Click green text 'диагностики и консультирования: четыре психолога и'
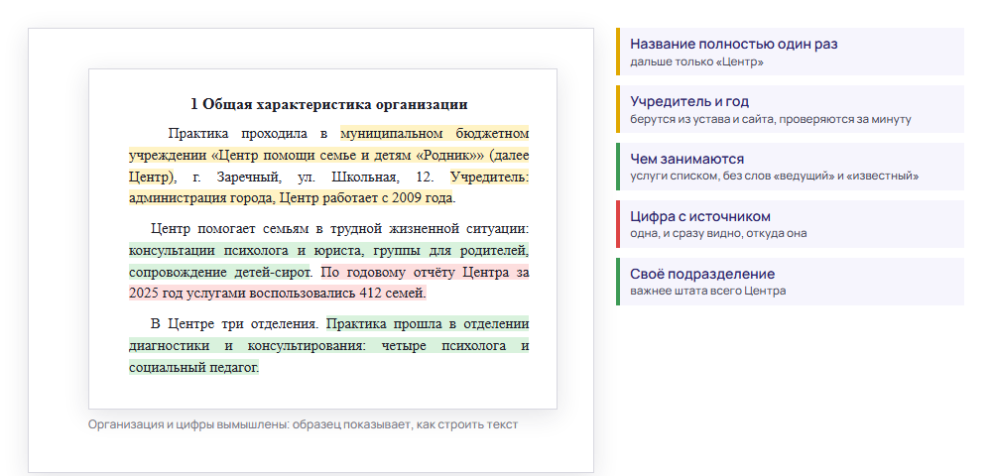Screen dimensions: 992x476 (329, 346)
